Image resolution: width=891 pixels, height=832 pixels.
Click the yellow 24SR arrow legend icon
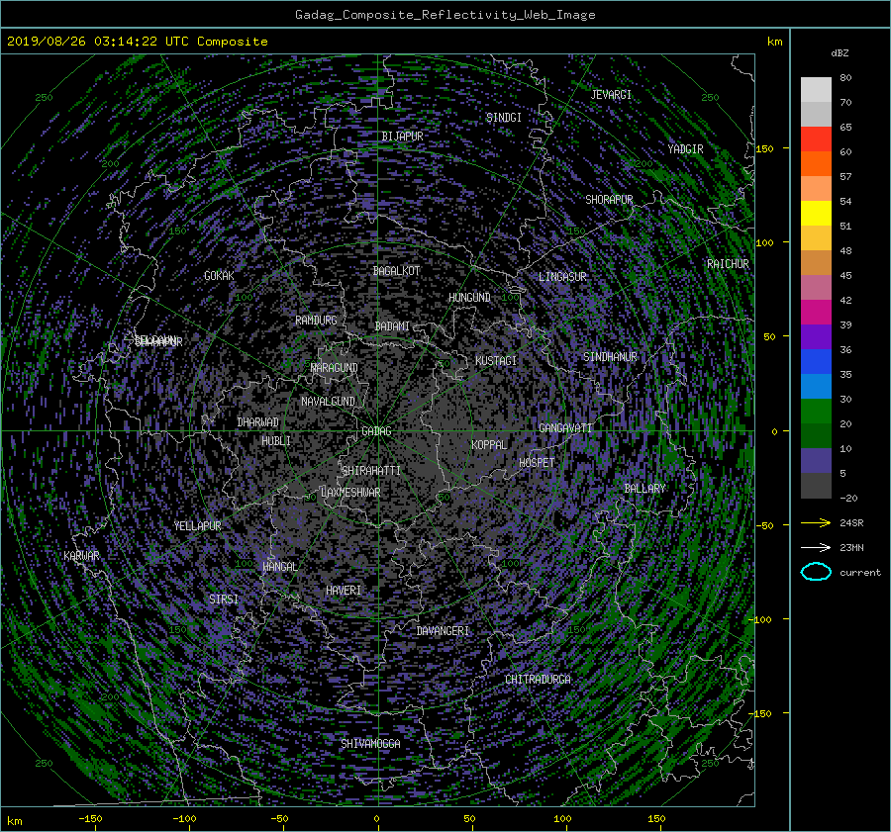click(816, 522)
